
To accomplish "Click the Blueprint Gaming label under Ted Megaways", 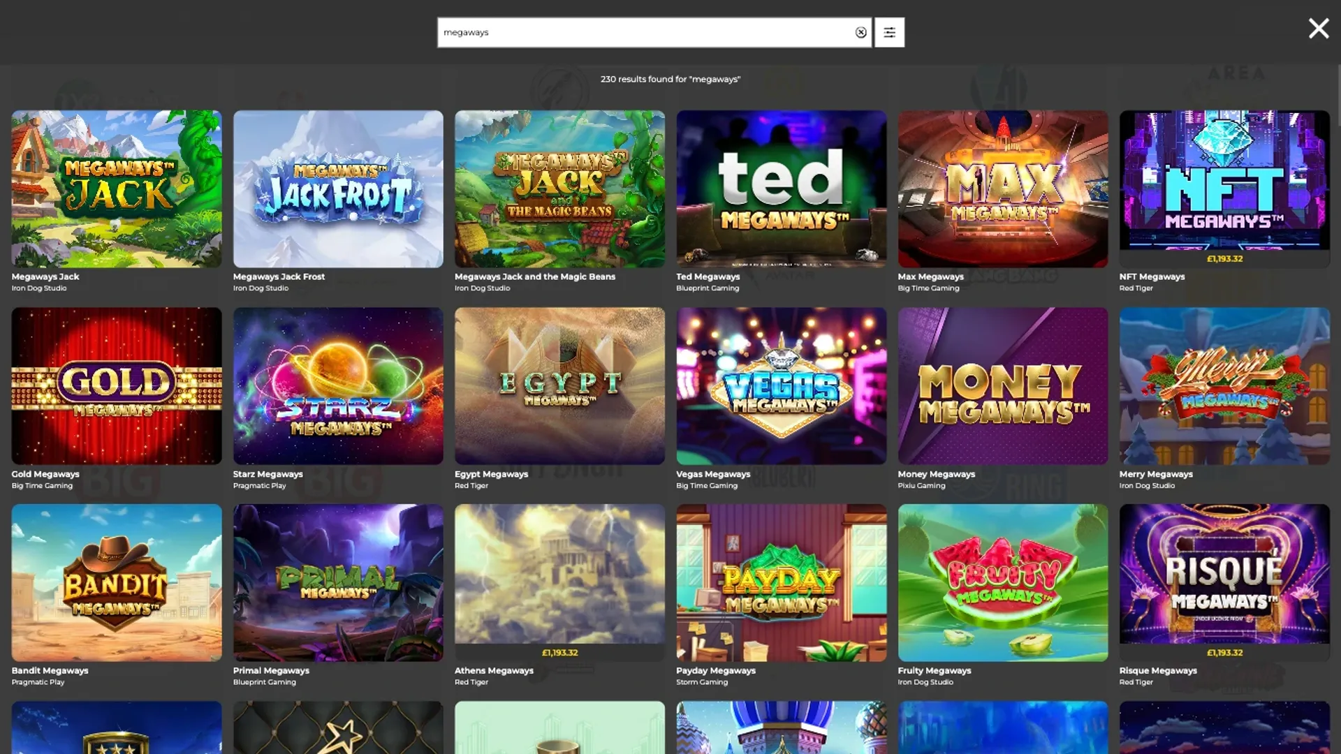I will click(x=707, y=288).
